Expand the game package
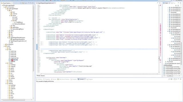Viewport: 183px width, 102px height. (8, 31)
